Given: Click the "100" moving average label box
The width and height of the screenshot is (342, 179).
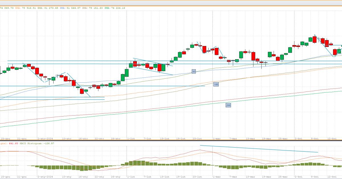Looking at the screenshot, I should coord(216,84).
